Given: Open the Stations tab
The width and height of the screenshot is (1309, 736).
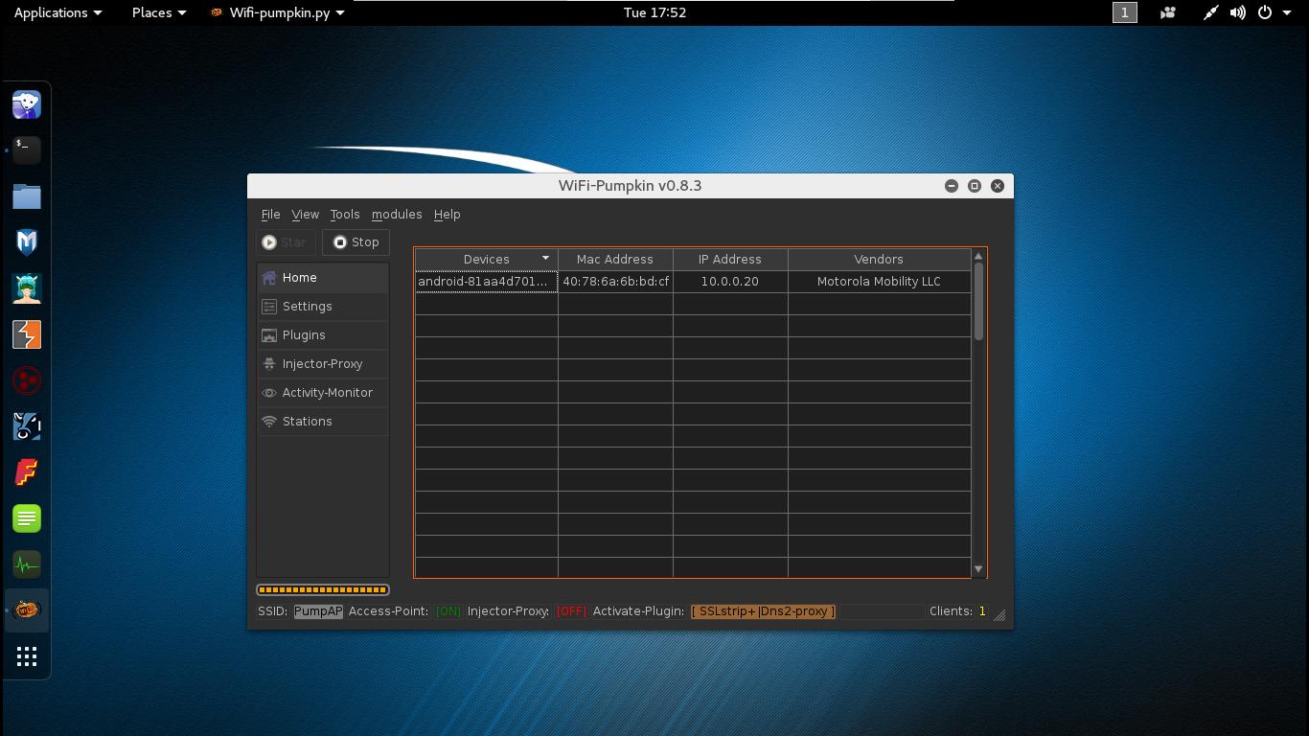Looking at the screenshot, I should click(323, 422).
